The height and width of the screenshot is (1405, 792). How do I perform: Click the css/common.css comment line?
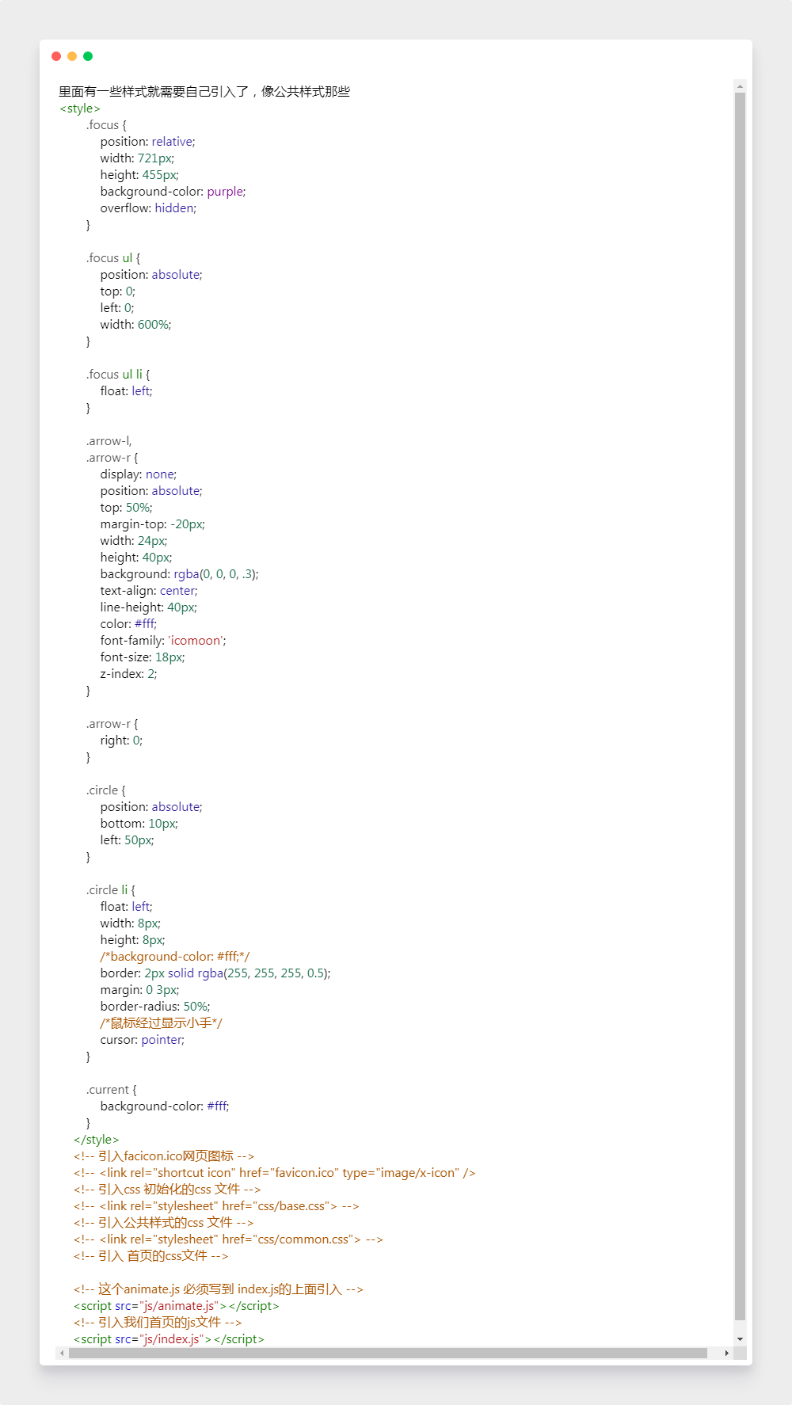pyautogui.click(x=228, y=1239)
